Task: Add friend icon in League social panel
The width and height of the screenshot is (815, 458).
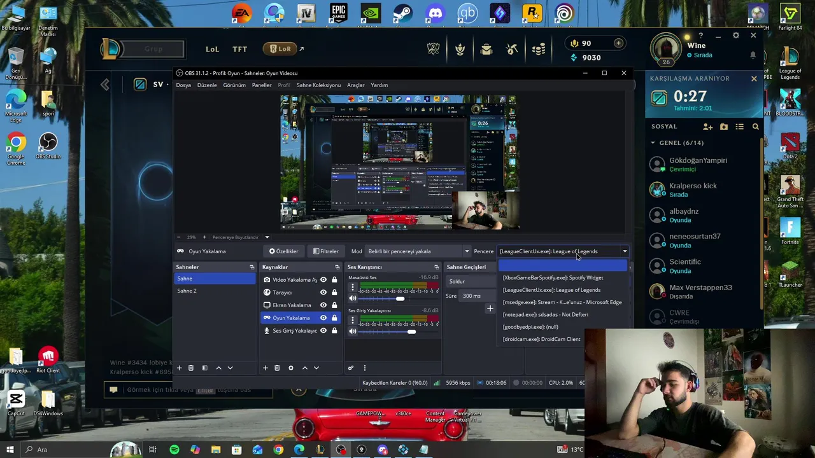Action: (x=707, y=127)
